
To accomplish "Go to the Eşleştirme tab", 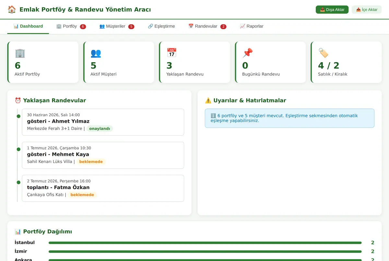I will [161, 26].
